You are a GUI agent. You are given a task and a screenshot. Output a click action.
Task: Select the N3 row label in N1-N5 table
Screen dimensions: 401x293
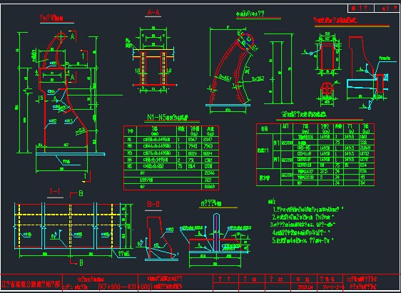(130, 153)
